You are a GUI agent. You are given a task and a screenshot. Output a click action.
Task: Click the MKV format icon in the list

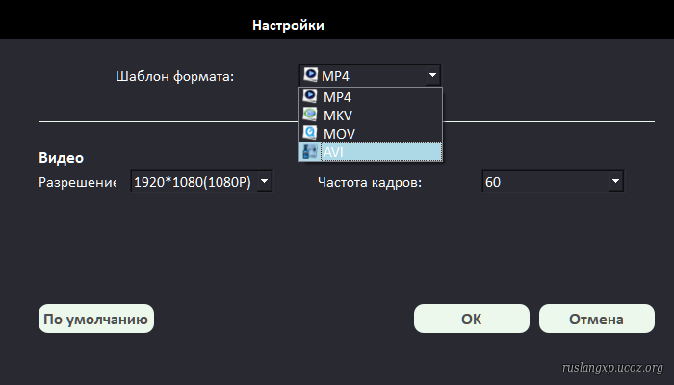[x=310, y=115]
